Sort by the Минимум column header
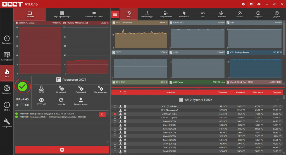 [240, 92]
